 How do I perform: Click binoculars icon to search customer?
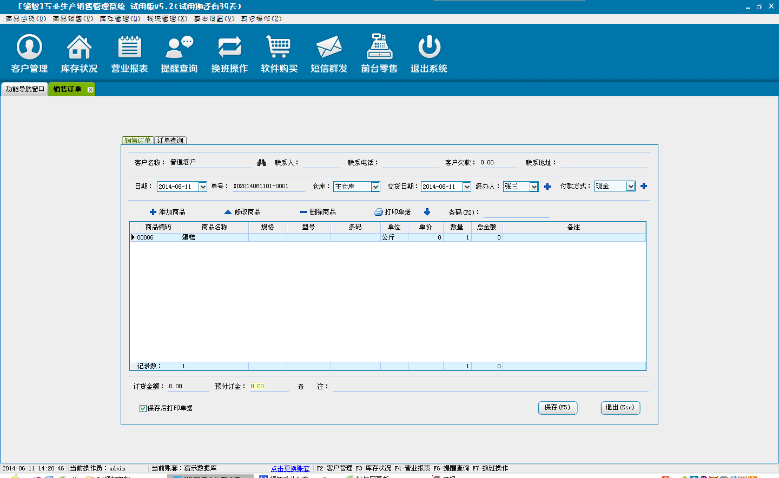click(x=261, y=163)
